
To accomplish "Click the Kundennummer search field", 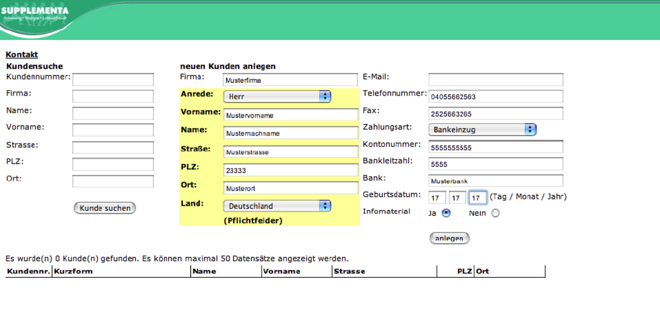I will pos(113,79).
